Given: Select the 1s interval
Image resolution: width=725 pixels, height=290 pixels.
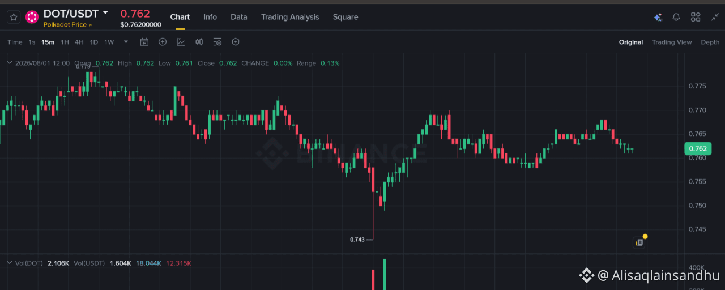Looking at the screenshot, I should tap(32, 42).
